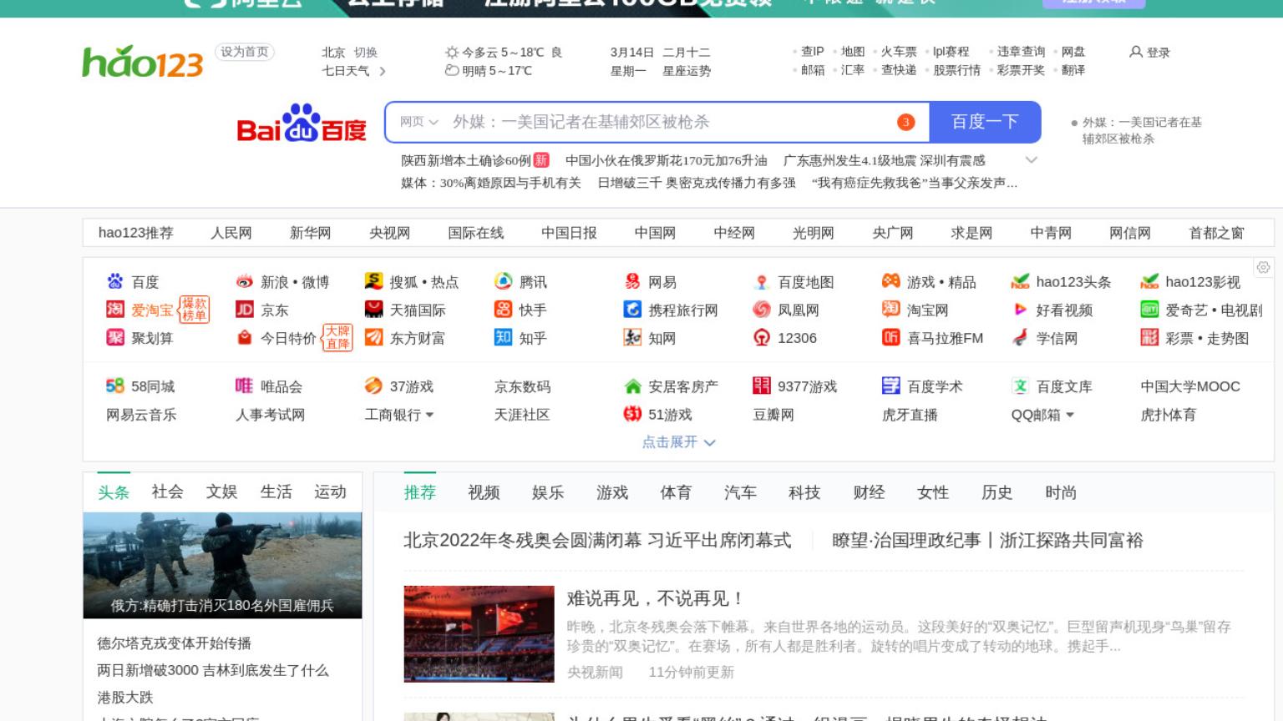Click the 好看视频 play icon
Viewport: 1283px width, 721px height.
1020,310
